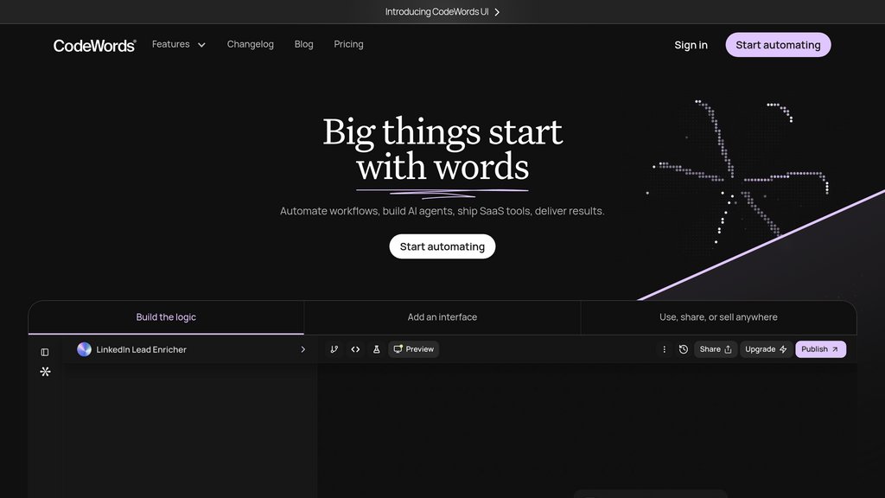885x498 pixels.
Task: Click the asterisk icon in left sidebar
Action: point(45,372)
